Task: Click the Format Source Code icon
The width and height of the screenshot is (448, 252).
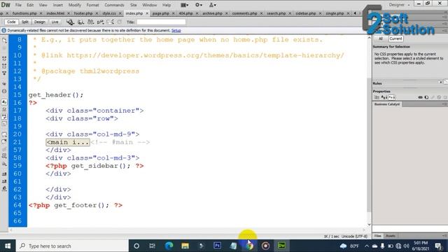Action: click(4, 188)
